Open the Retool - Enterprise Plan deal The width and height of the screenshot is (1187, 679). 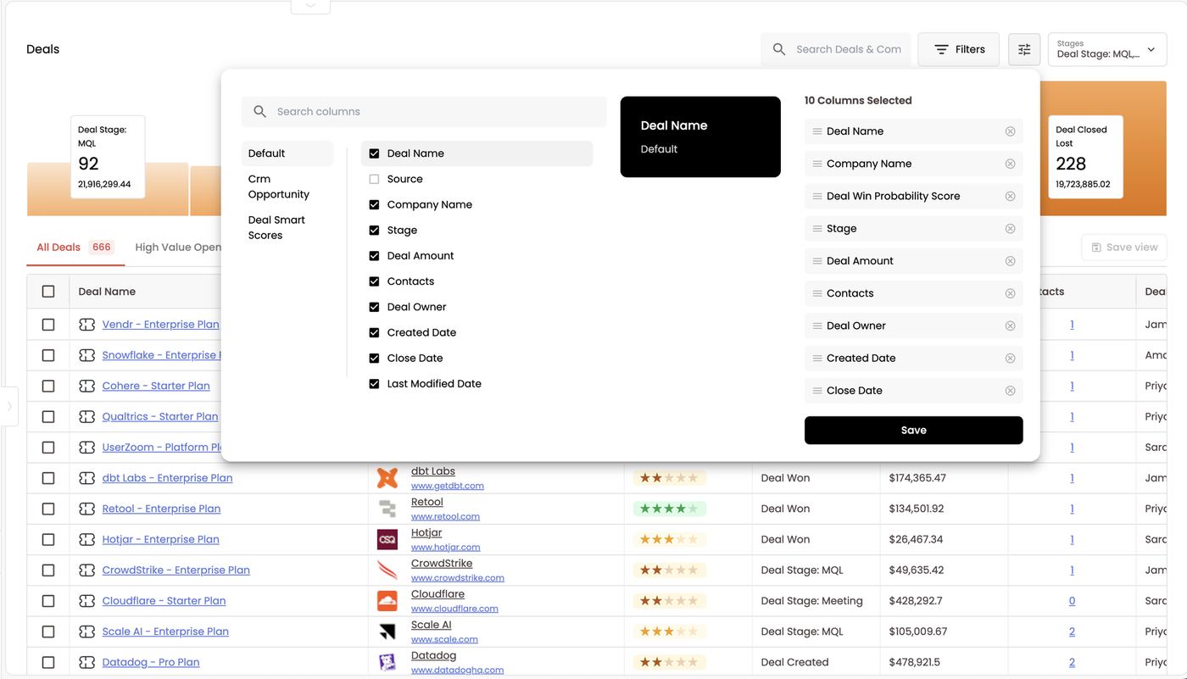click(x=161, y=509)
